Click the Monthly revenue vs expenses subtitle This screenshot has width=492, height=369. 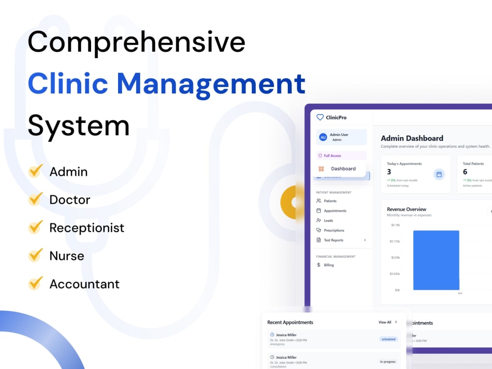(409, 215)
